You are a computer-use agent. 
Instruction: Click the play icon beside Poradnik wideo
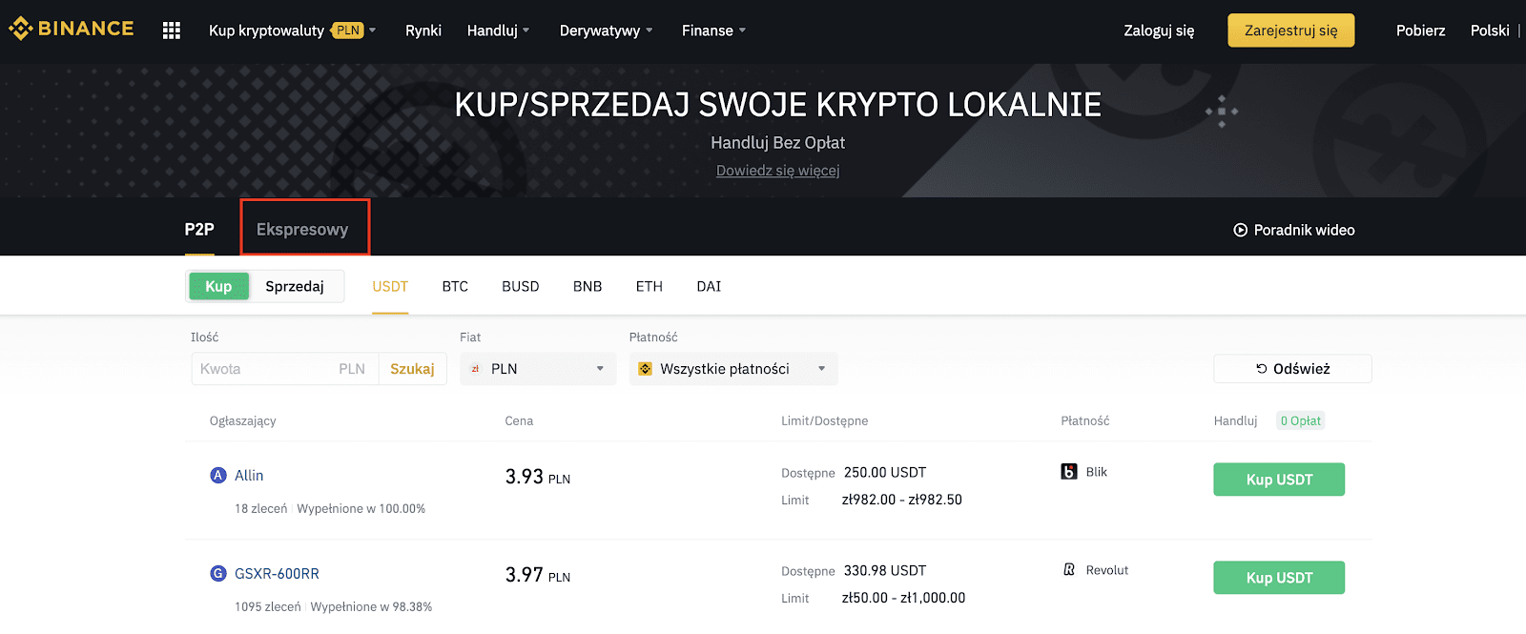pos(1240,230)
